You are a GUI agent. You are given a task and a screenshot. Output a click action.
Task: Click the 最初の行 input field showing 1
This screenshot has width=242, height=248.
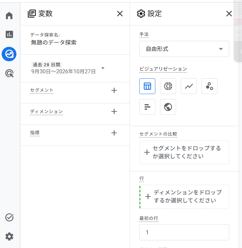tap(184, 232)
